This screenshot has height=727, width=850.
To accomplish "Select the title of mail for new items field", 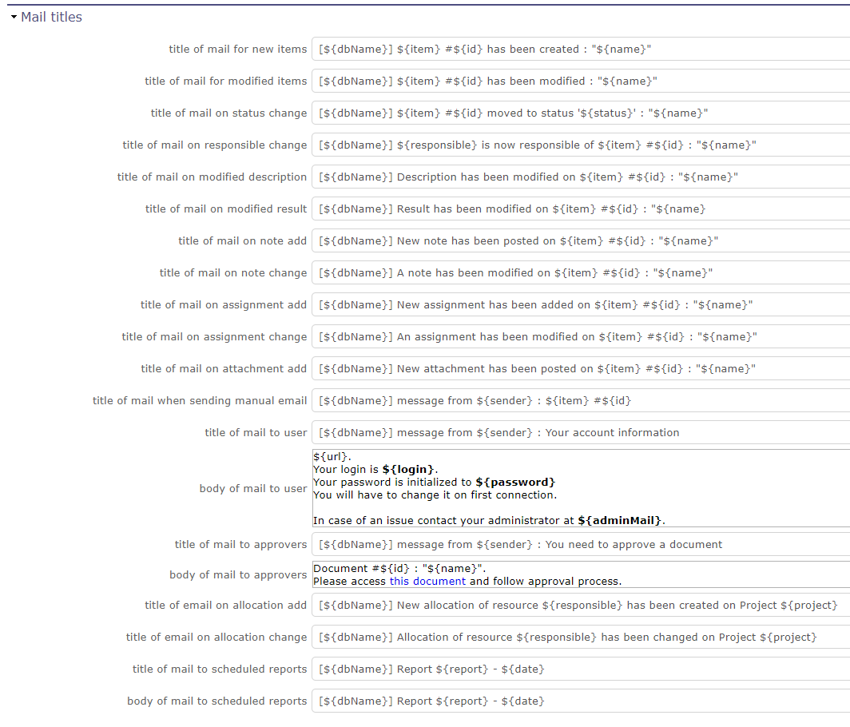I will [x=559, y=49].
